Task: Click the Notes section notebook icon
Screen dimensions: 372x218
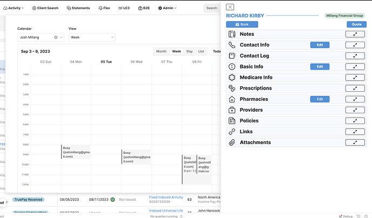Action: [232, 34]
